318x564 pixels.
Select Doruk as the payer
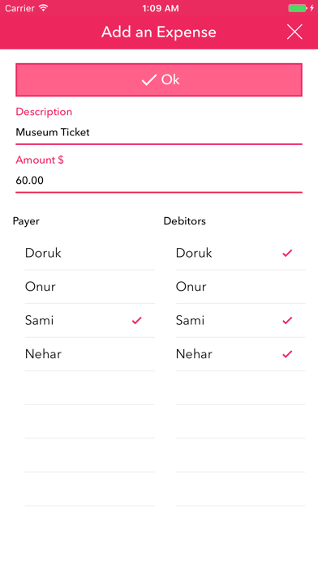[x=90, y=253]
